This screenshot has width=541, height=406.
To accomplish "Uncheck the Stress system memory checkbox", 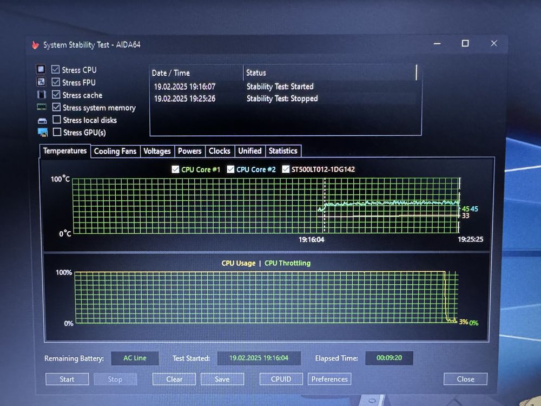I will (56, 107).
